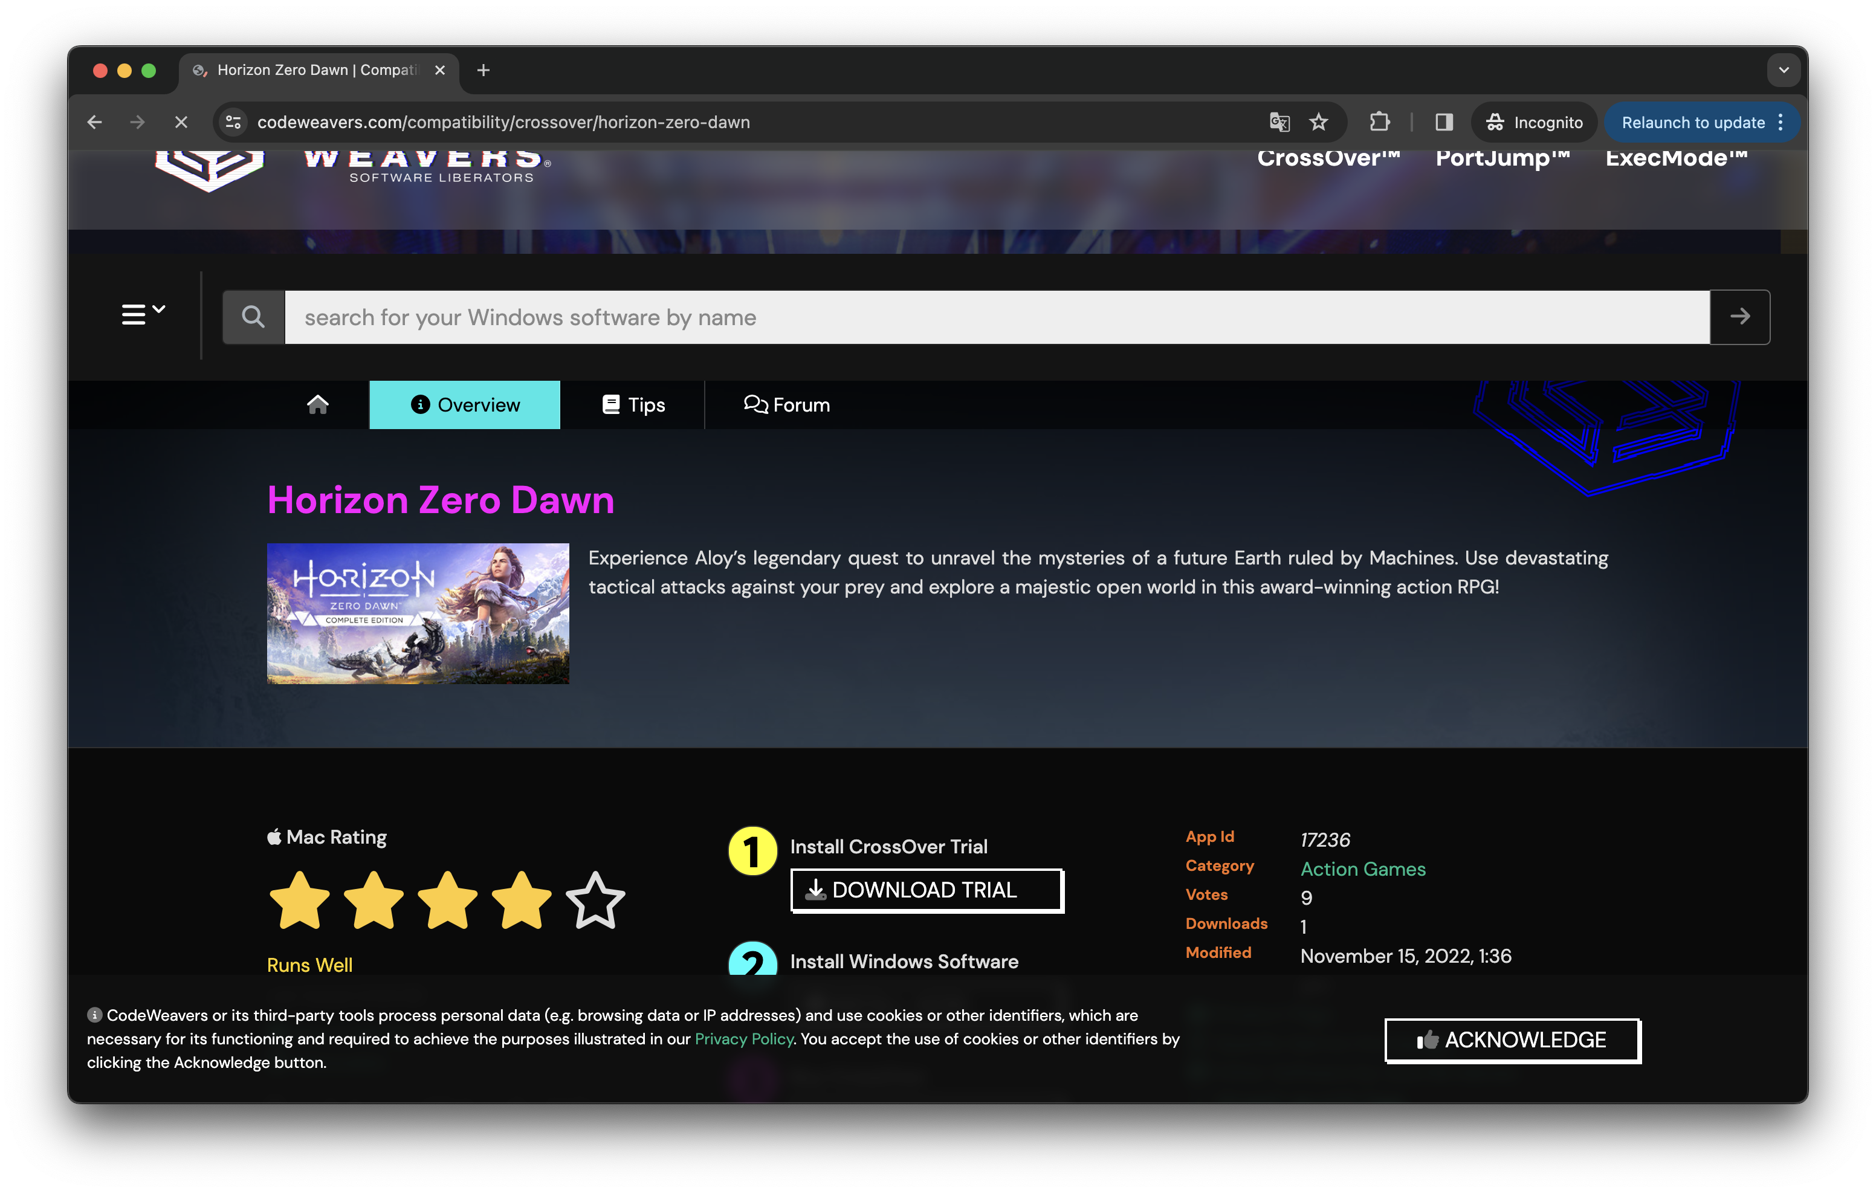Click the PortJump™ navigation icon

1501,156
